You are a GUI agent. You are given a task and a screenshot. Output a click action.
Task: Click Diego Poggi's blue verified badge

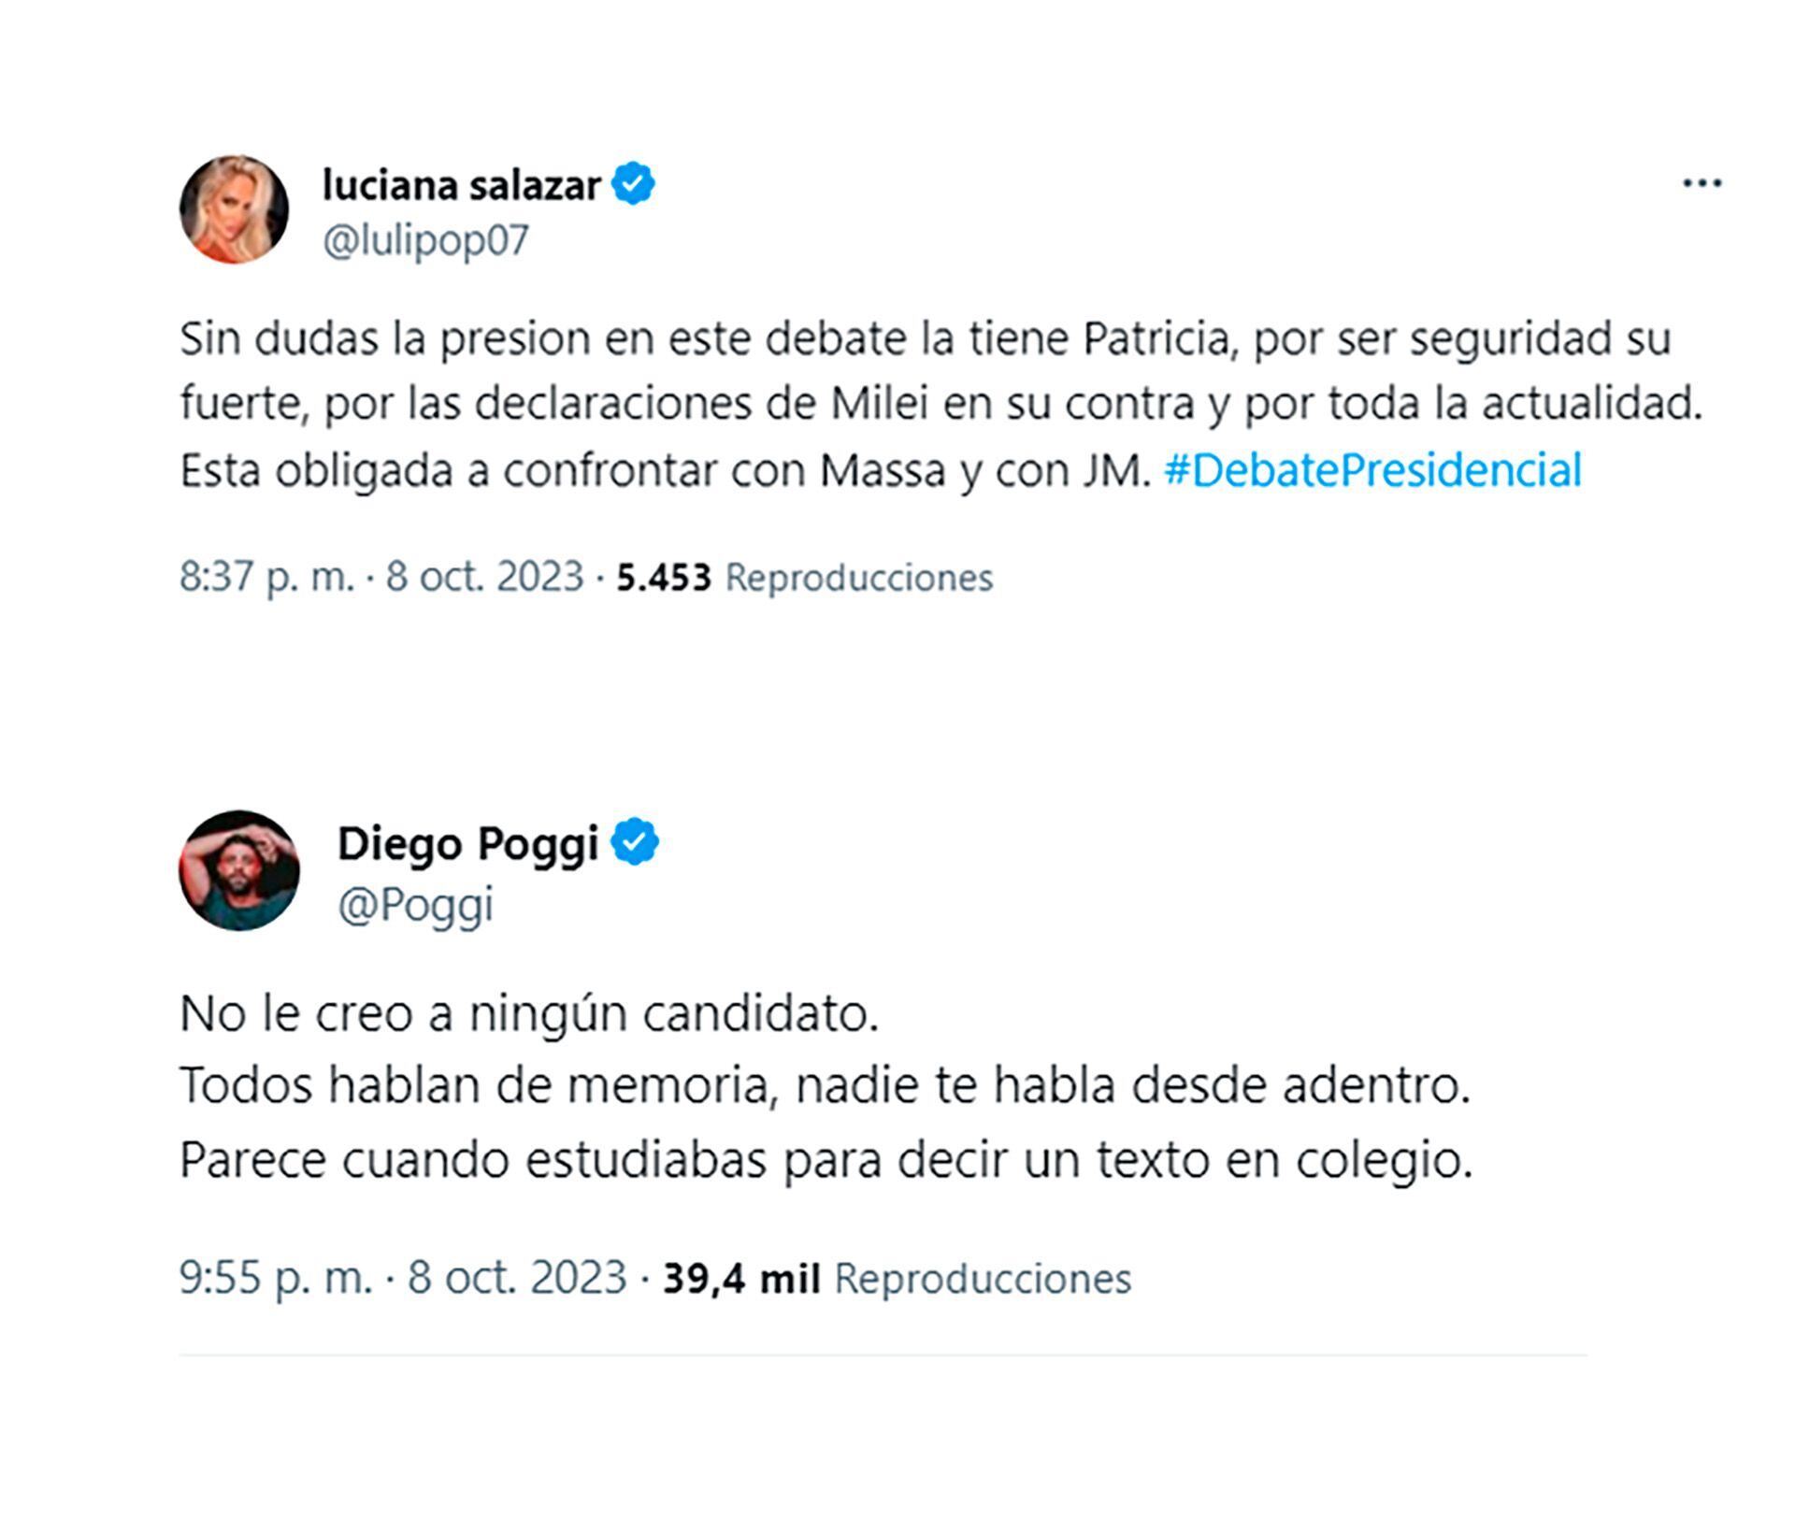pos(635,841)
